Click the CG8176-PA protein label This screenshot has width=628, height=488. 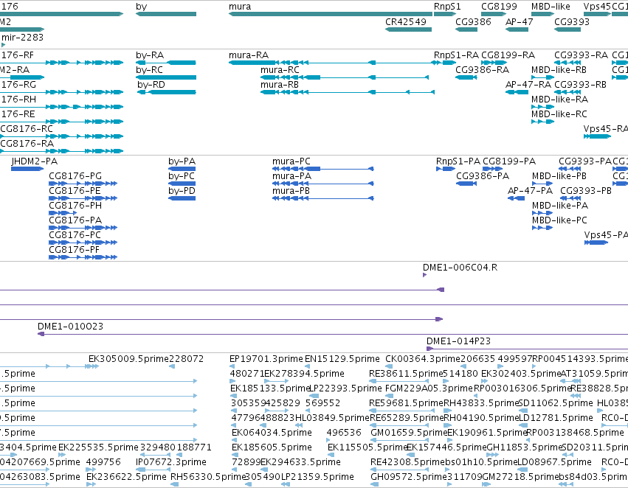[75, 221]
